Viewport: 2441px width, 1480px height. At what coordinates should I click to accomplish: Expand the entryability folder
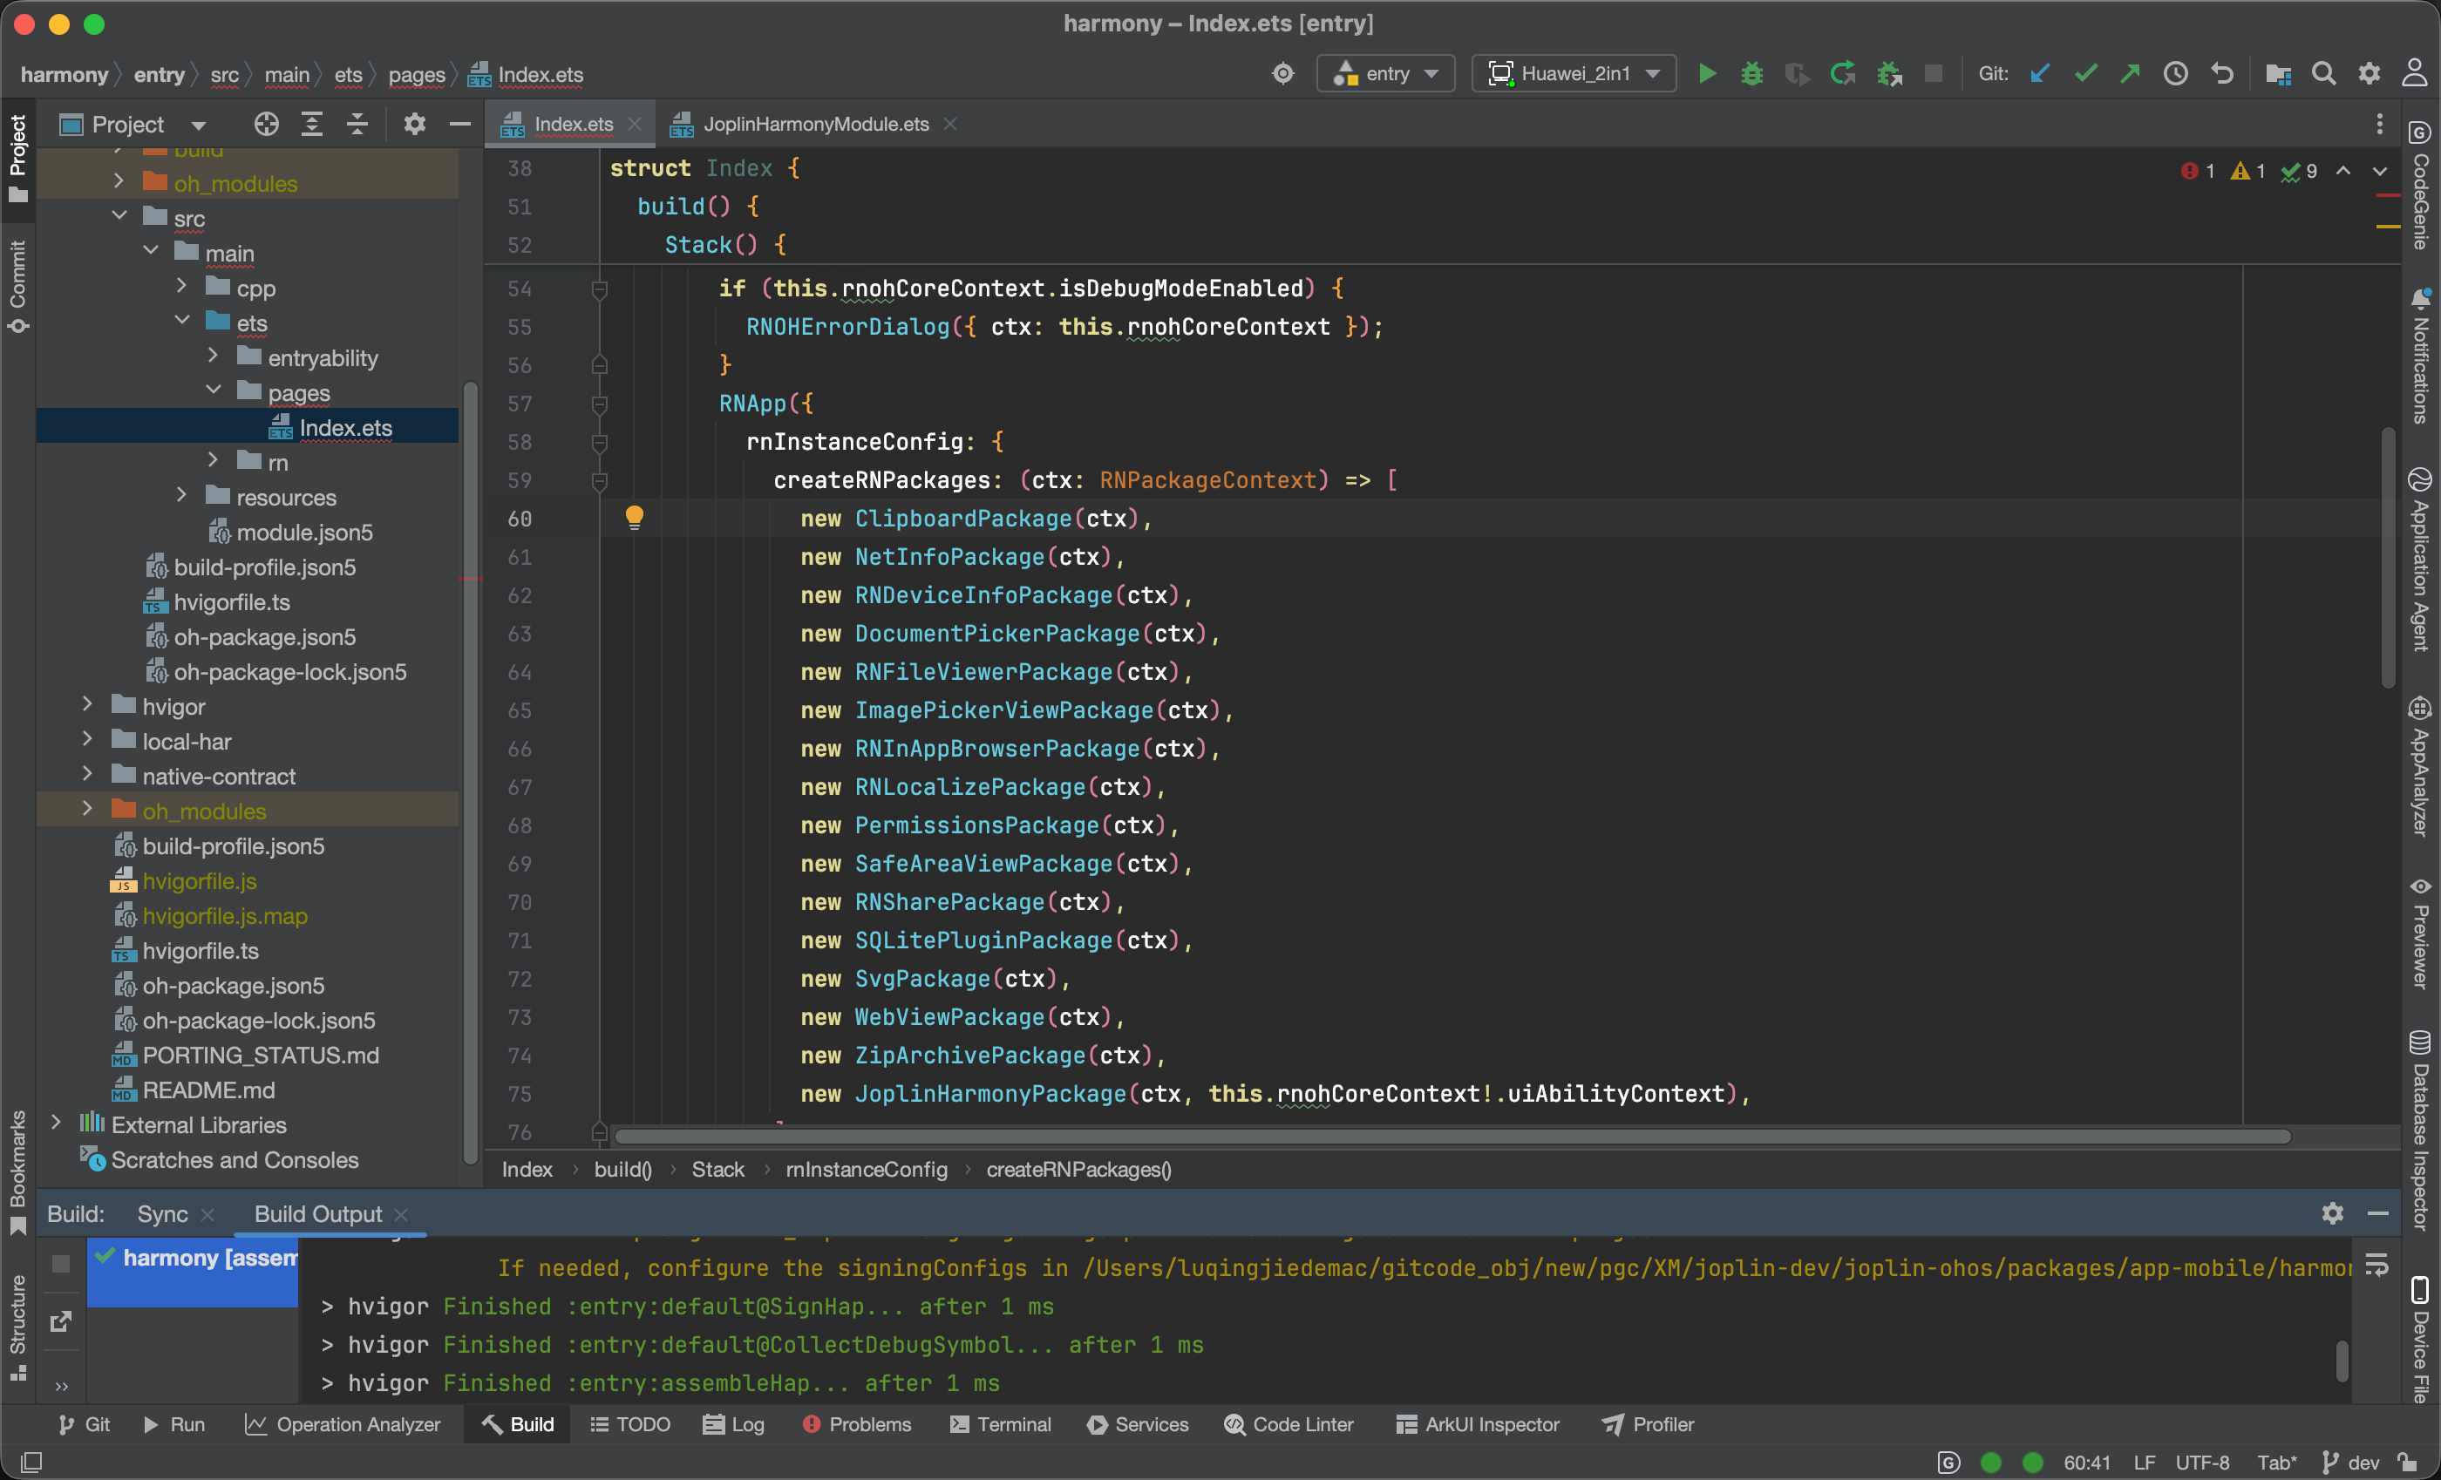tap(214, 356)
